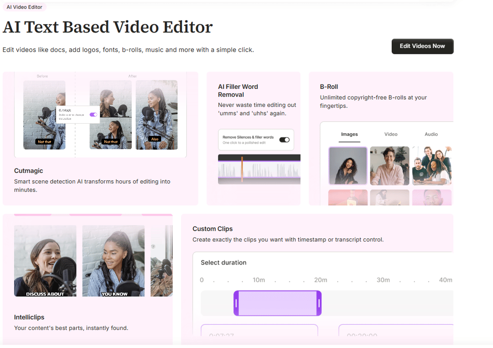This screenshot has width=493, height=348.
Task: Toggle the Cutmagic auto scene detection switch
Action: pos(94,115)
